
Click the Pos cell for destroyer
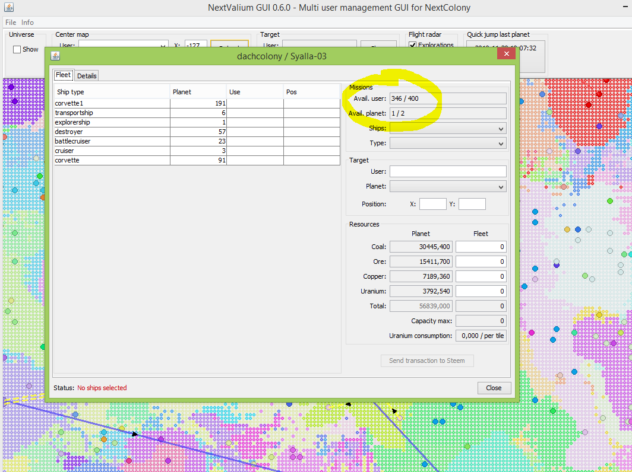coord(312,132)
